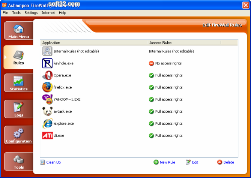Viewport: 251px width, 178px height.
Task: Select the Rules sidebar section
Action: point(18,57)
